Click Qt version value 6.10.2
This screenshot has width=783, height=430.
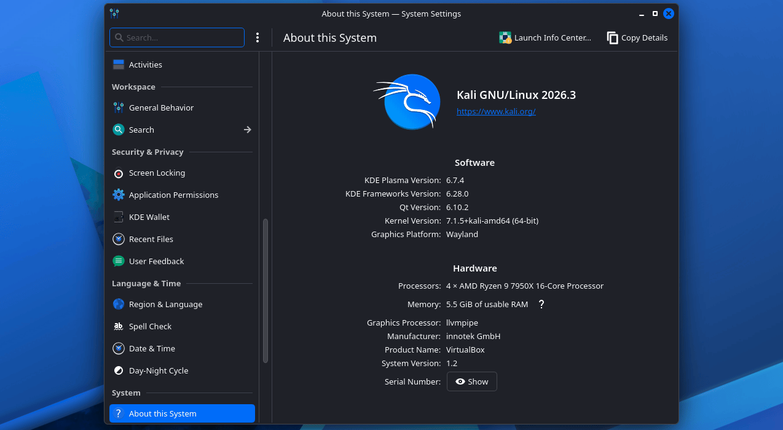pyautogui.click(x=457, y=207)
